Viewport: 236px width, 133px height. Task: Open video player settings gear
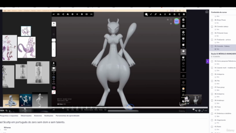click(x=199, y=111)
